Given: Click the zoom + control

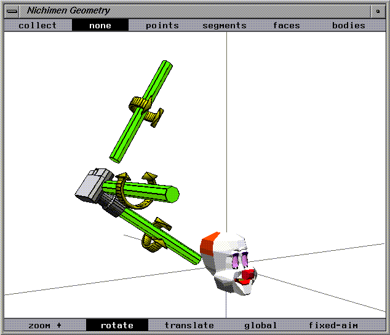Looking at the screenshot, I should pos(45,325).
